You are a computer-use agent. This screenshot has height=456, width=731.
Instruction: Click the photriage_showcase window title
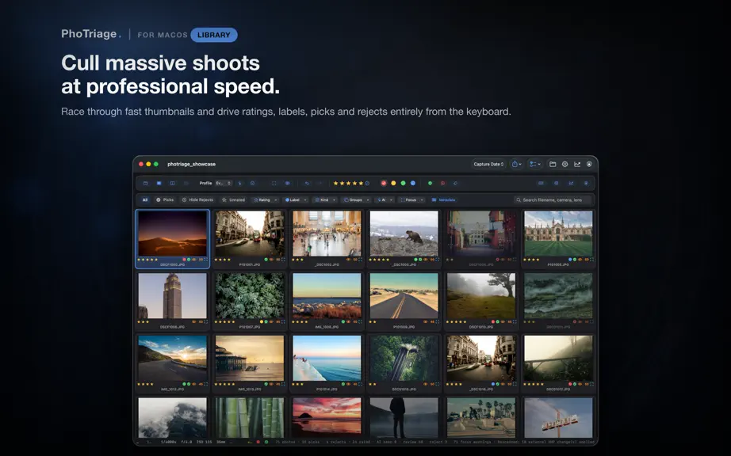pos(192,164)
